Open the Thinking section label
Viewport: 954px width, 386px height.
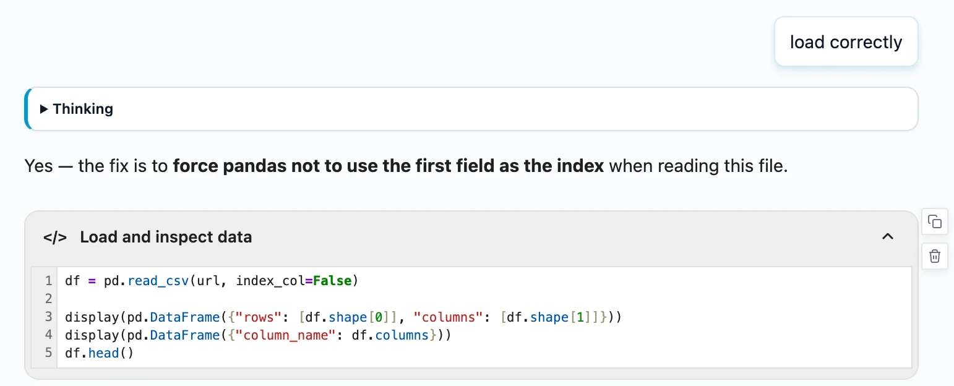coord(83,109)
